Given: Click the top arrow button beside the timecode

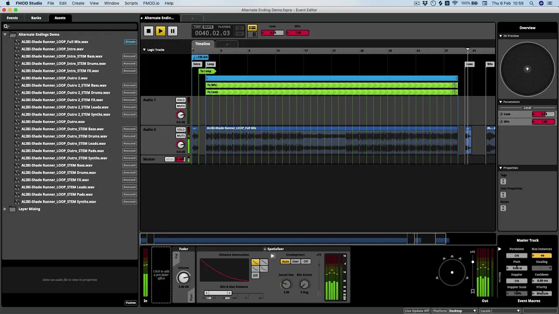Looking at the screenshot, I should [x=239, y=28].
